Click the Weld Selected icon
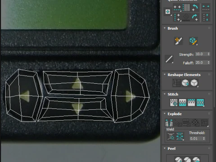 180,136
